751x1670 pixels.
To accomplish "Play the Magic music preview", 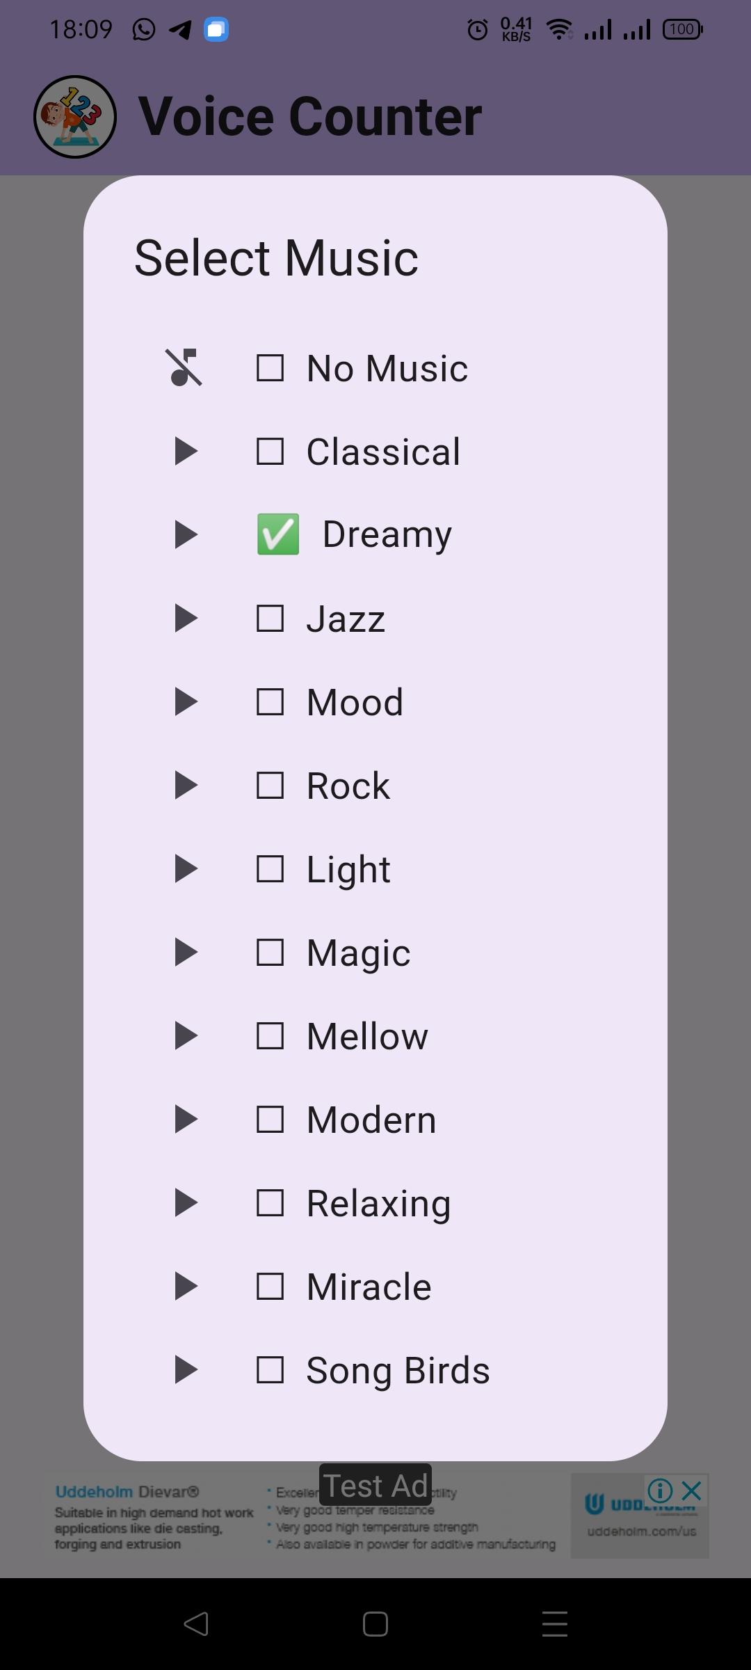I will click(186, 953).
